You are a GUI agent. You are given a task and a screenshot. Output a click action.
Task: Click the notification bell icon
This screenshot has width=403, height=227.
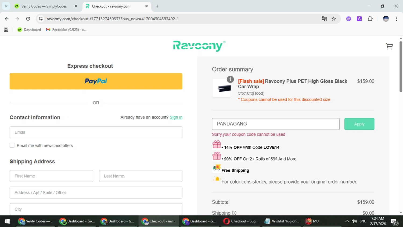click(x=217, y=179)
